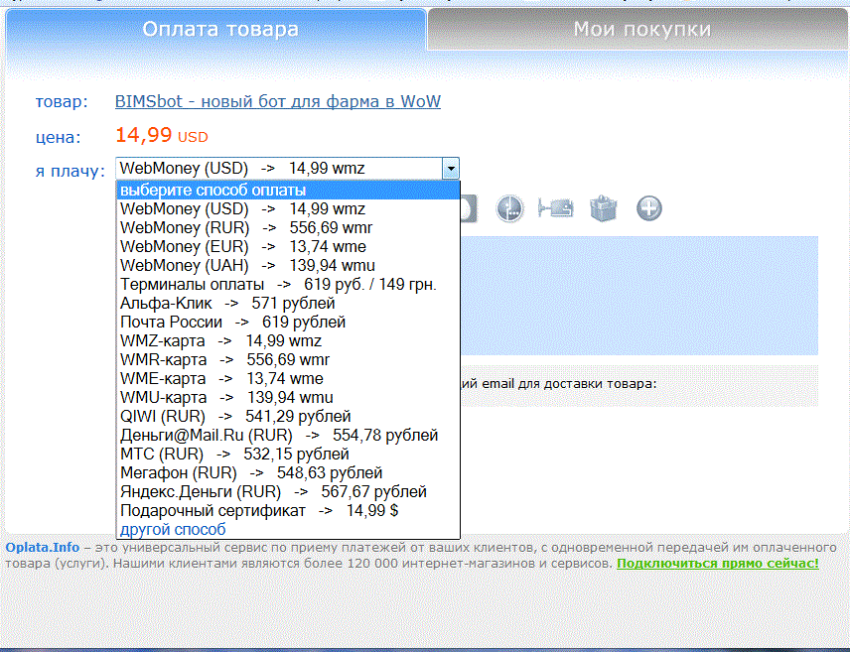Click the email для доставки товара label

click(x=569, y=384)
